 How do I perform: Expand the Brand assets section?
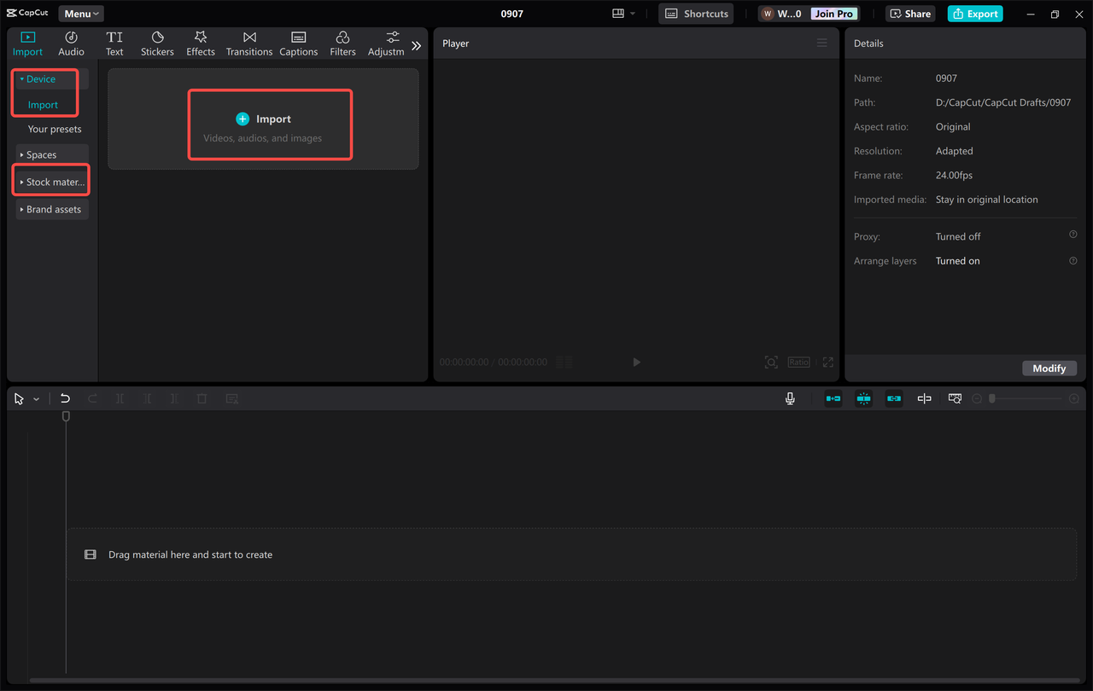tap(52, 209)
